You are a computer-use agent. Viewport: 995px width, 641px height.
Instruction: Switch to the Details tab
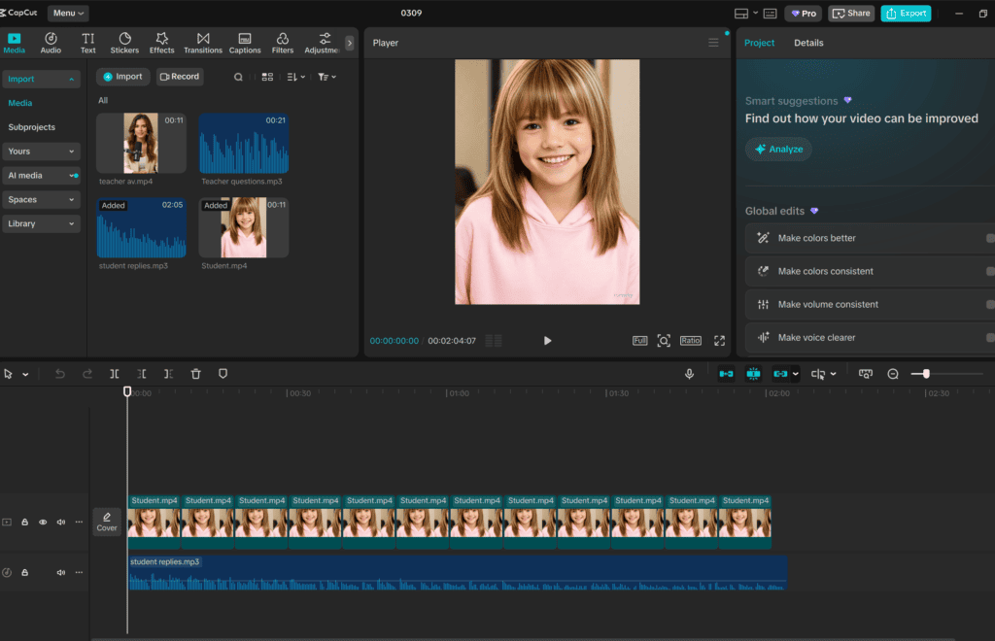coord(808,43)
